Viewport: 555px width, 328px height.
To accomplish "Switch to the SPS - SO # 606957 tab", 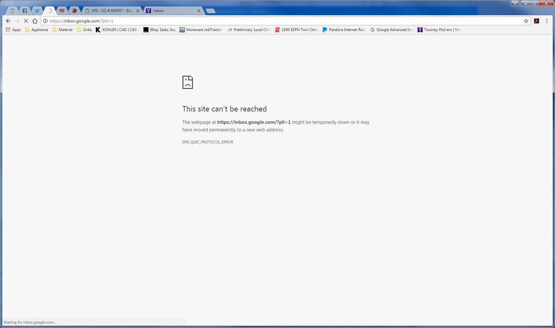I will [x=111, y=11].
